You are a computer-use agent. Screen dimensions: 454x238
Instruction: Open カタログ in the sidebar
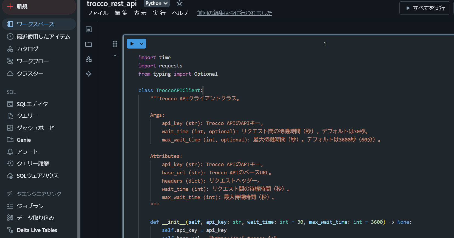(39, 49)
